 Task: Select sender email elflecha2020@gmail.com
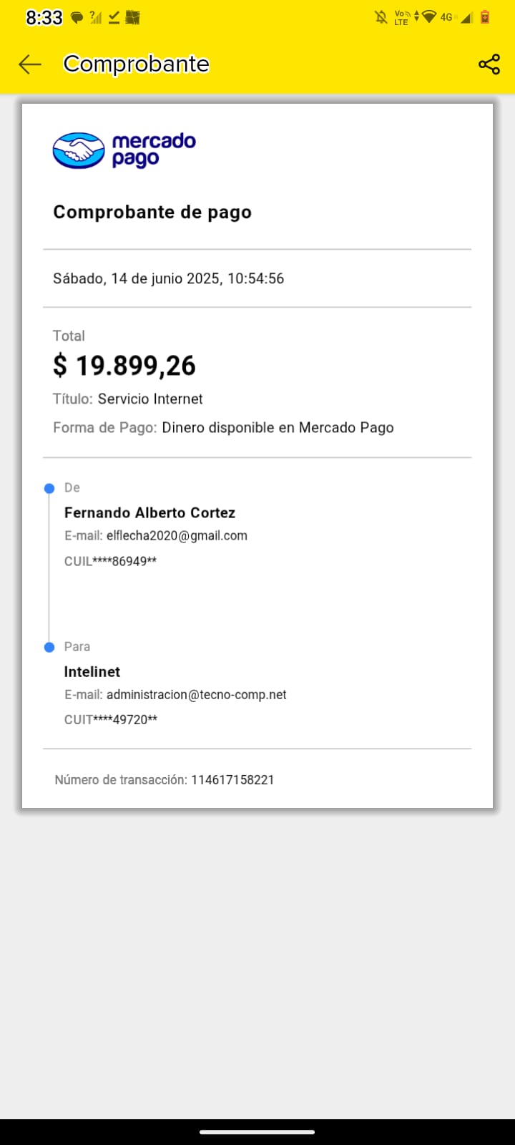click(x=177, y=536)
